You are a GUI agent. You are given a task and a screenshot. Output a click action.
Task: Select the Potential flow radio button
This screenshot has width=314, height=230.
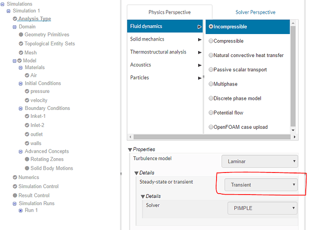coord(211,113)
